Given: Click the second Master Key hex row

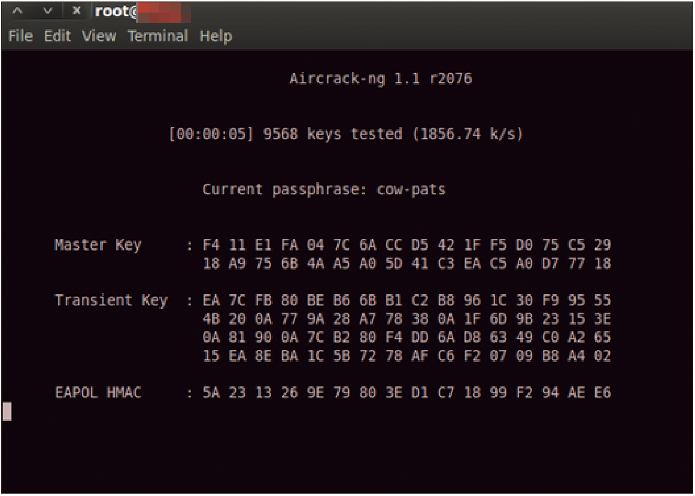Looking at the screenshot, I should click(x=407, y=264).
